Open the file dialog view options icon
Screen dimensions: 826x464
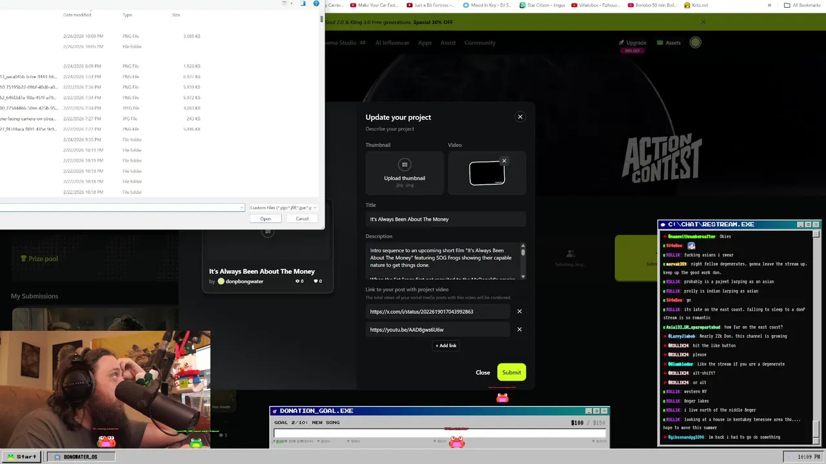(x=285, y=3)
